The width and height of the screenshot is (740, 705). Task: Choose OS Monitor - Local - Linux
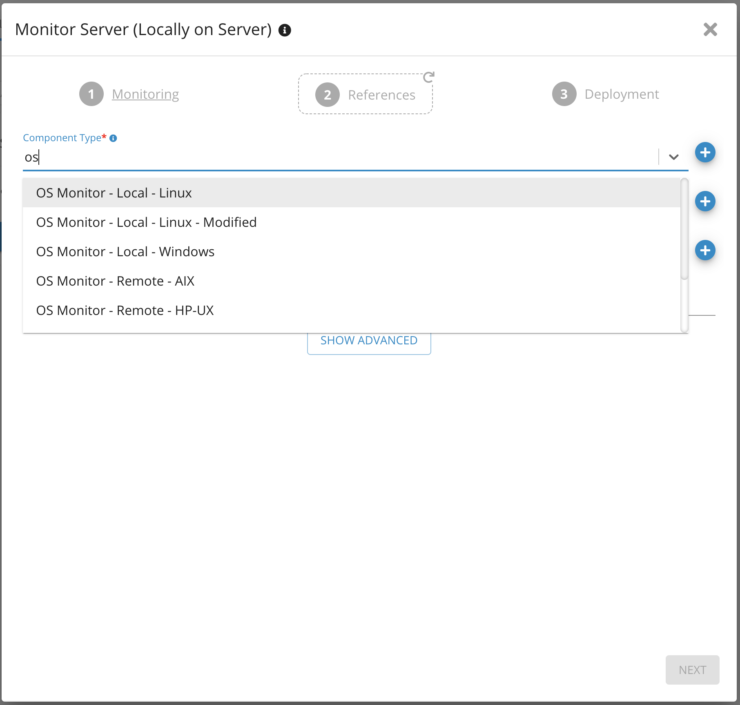click(x=114, y=193)
